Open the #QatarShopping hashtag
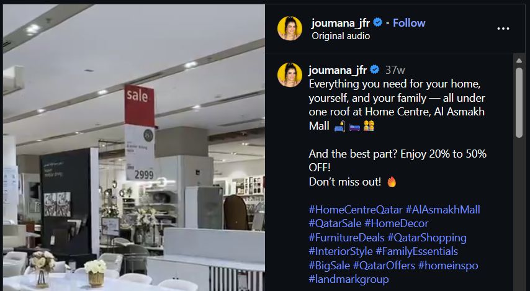Screen dimensions: 530x291 [x=427, y=237]
